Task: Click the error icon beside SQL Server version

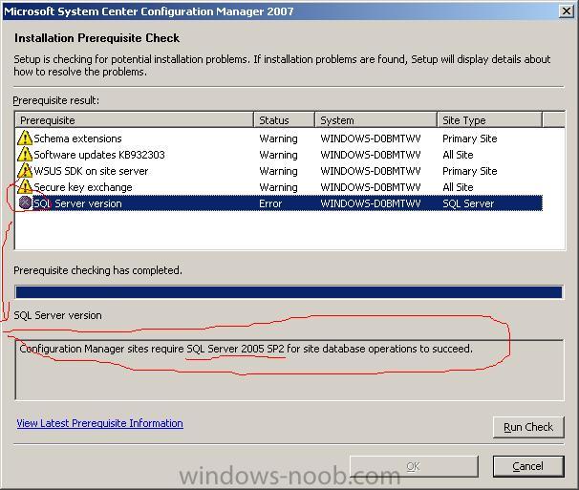Action: coord(25,202)
